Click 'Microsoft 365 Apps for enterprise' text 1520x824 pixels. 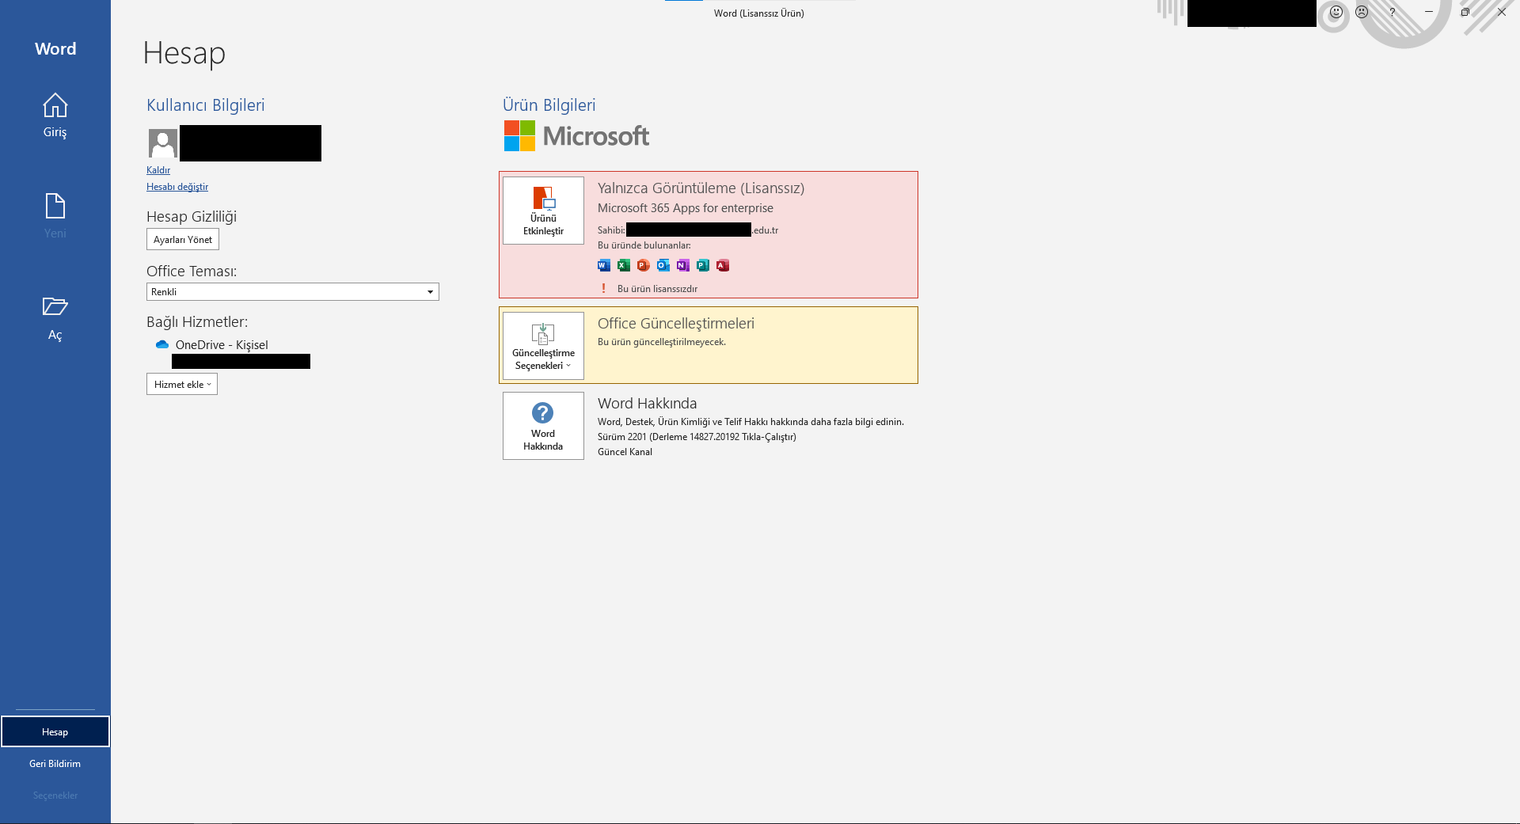pos(686,208)
